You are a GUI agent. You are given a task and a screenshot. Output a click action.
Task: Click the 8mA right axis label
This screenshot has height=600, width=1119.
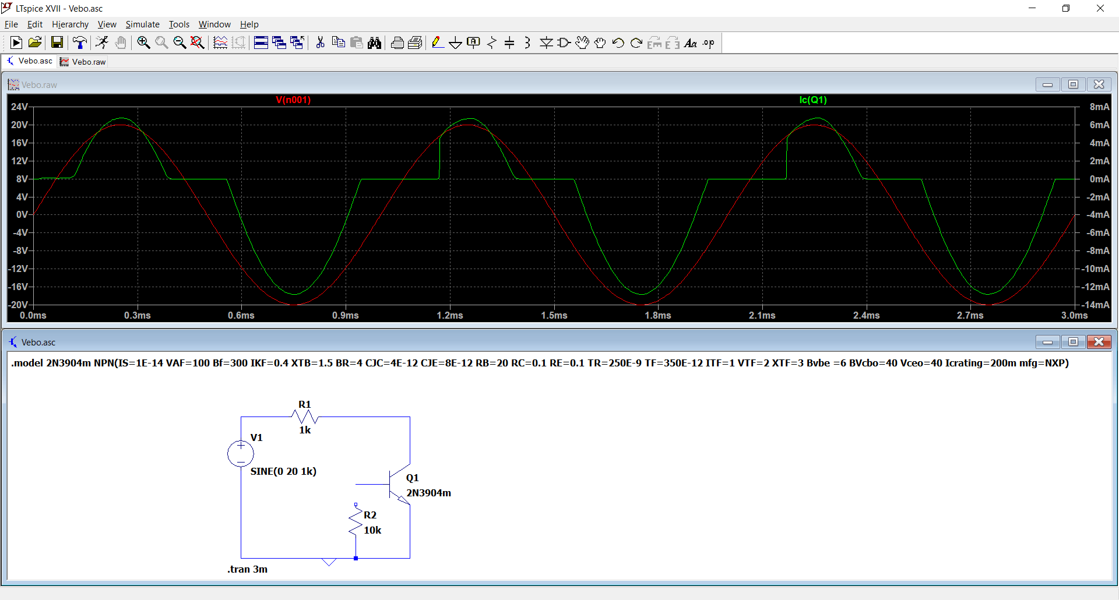pyautogui.click(x=1099, y=107)
